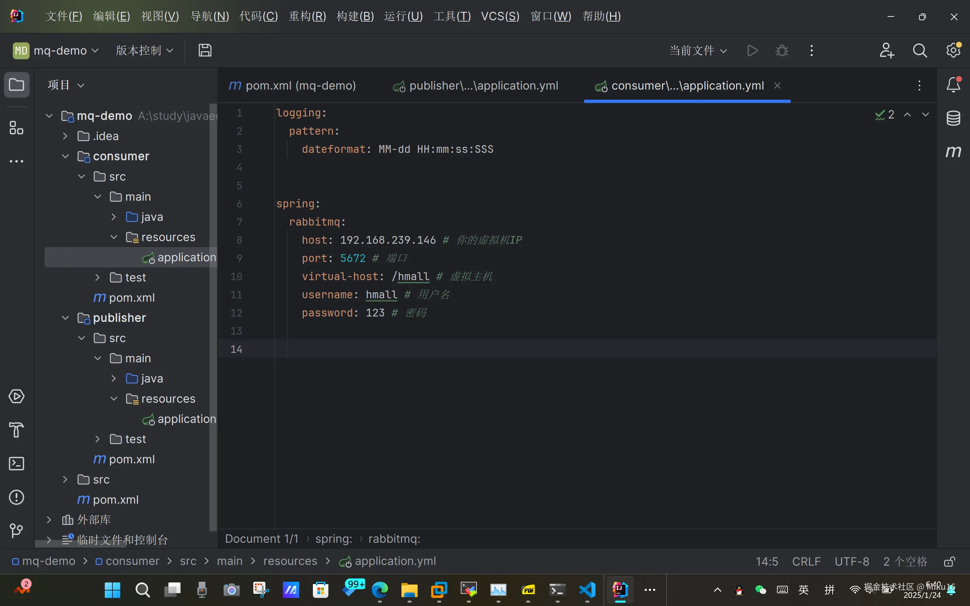
Task: Click the project tree vertical scrollbar
Action: (x=213, y=316)
